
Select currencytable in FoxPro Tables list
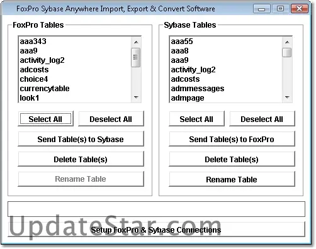pyautogui.click(x=75, y=89)
